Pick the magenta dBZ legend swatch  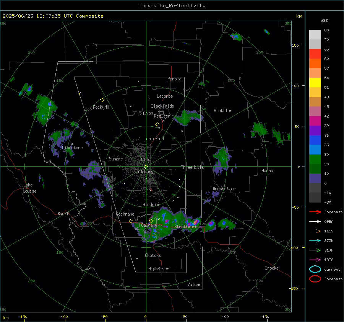pyautogui.click(x=315, y=121)
